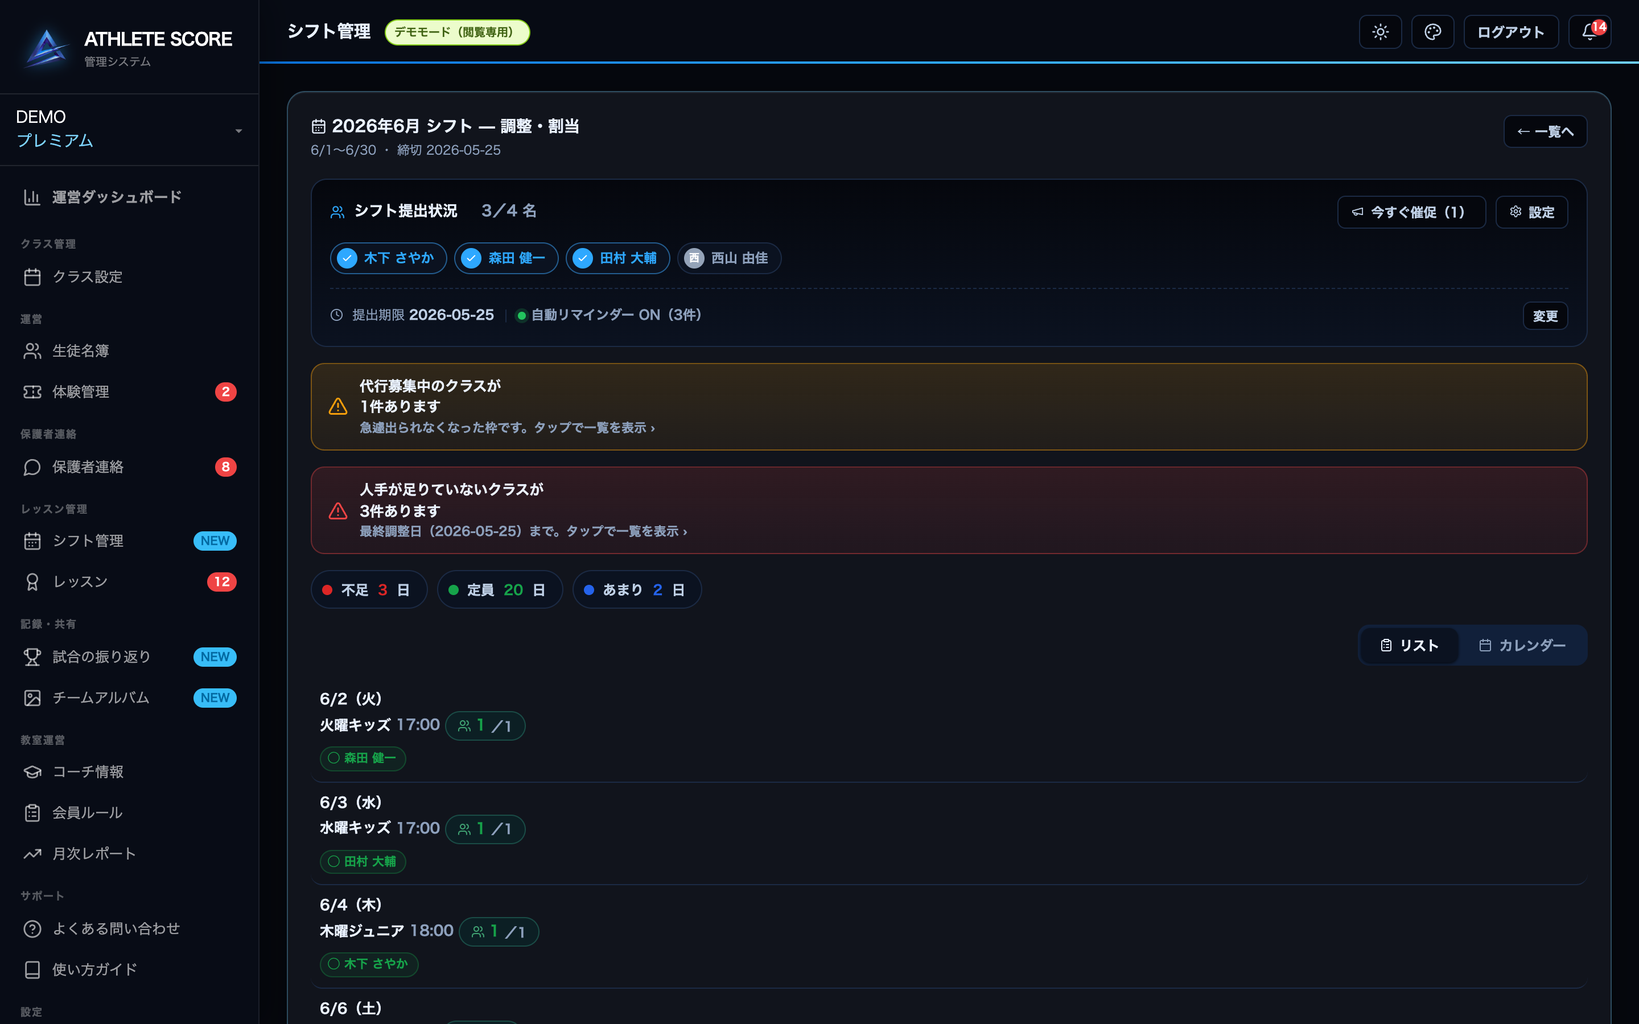Click the calendar icon beside クラス設定
Image resolution: width=1639 pixels, height=1024 pixels.
(x=32, y=277)
